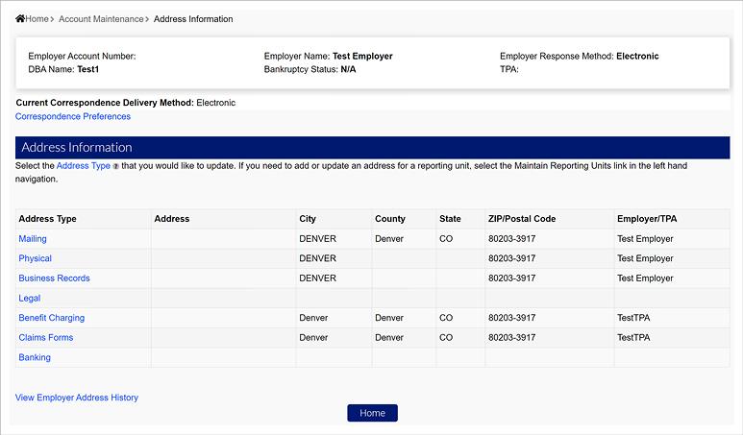Click the ZIP/Postal Code column header

pyautogui.click(x=522, y=219)
